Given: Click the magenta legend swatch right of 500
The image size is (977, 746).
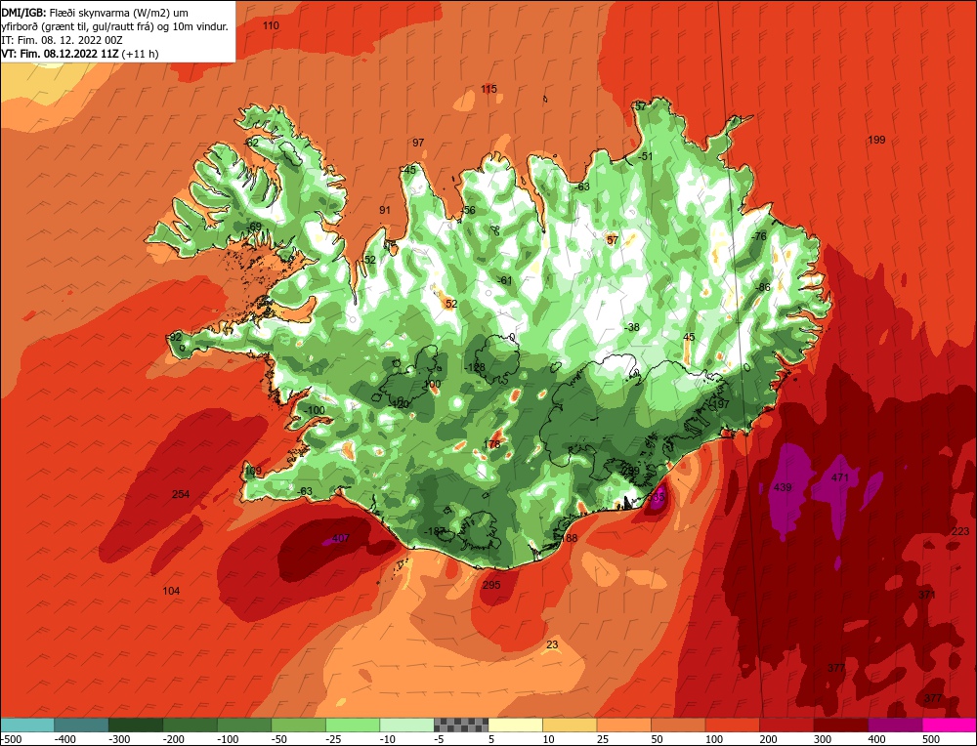Looking at the screenshot, I should point(949,725).
